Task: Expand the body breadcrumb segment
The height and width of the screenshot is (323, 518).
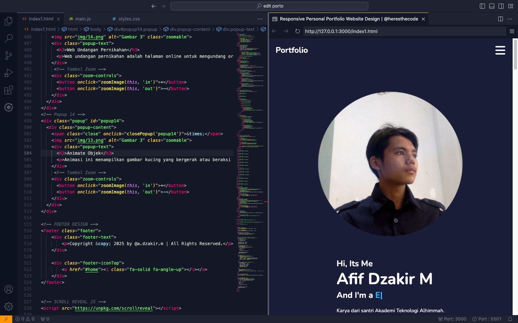Action: [x=93, y=29]
